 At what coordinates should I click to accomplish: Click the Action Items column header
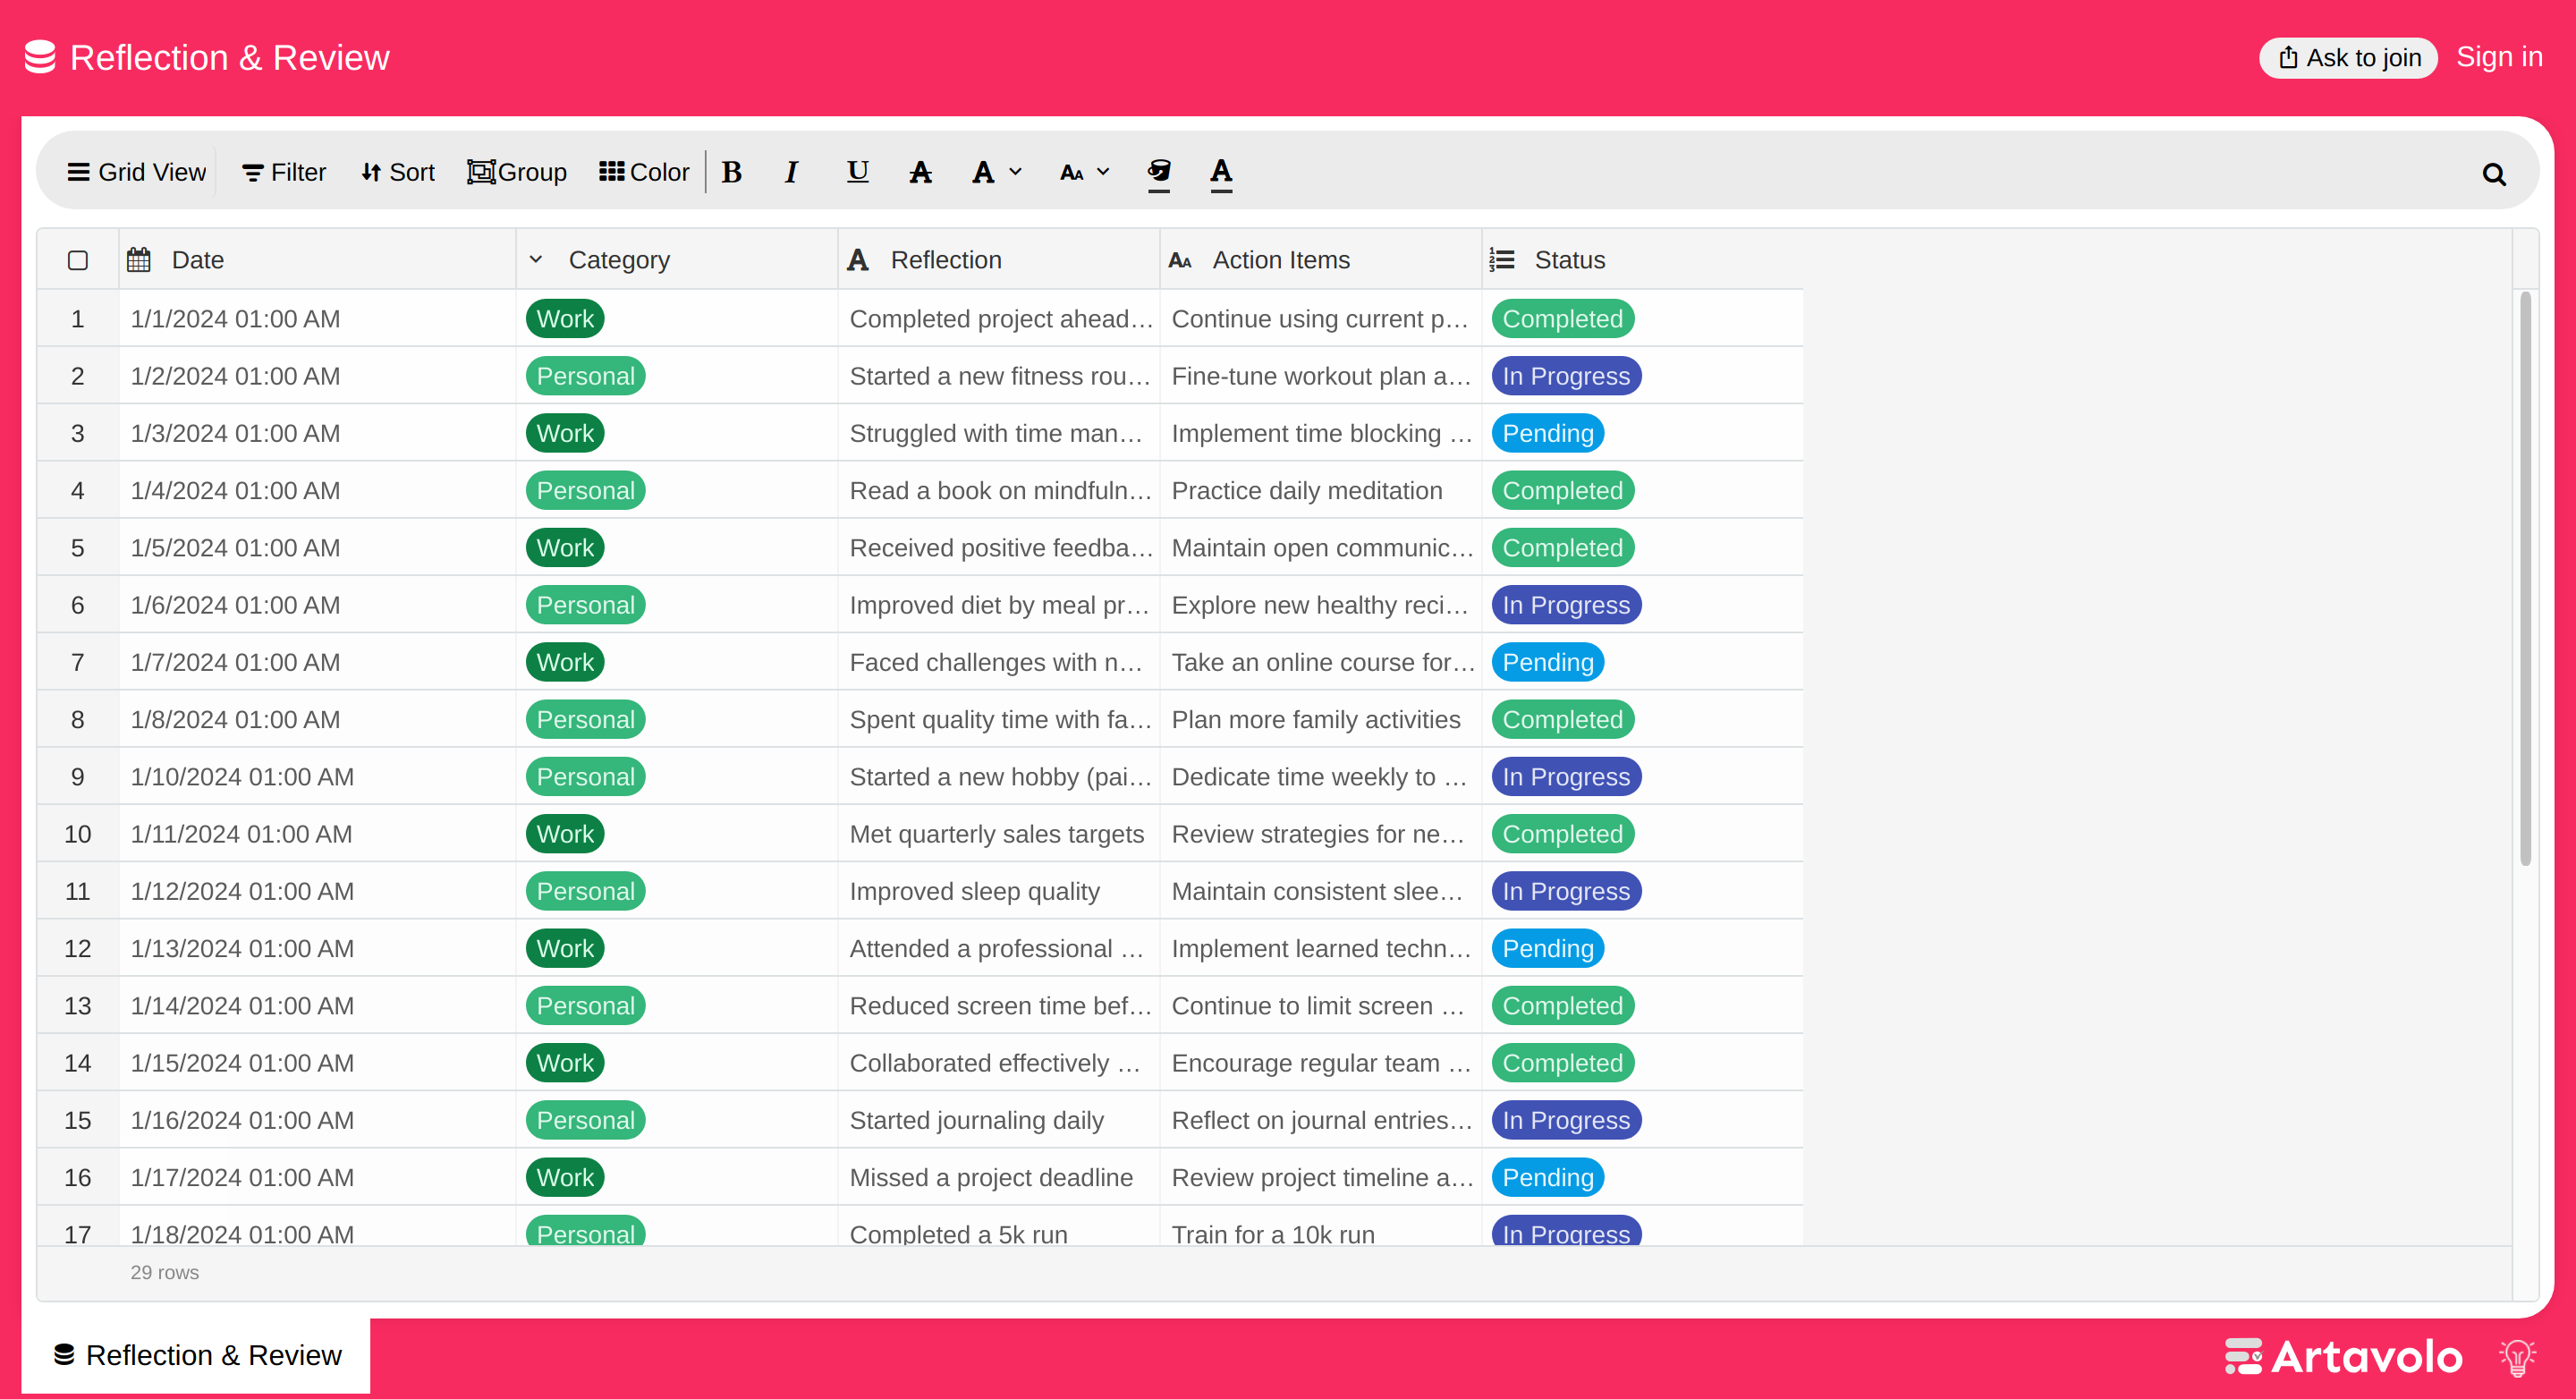[1320, 260]
